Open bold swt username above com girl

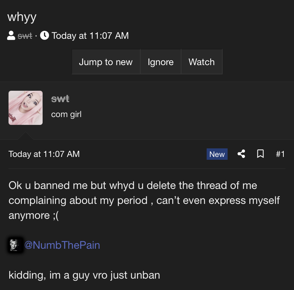point(60,99)
